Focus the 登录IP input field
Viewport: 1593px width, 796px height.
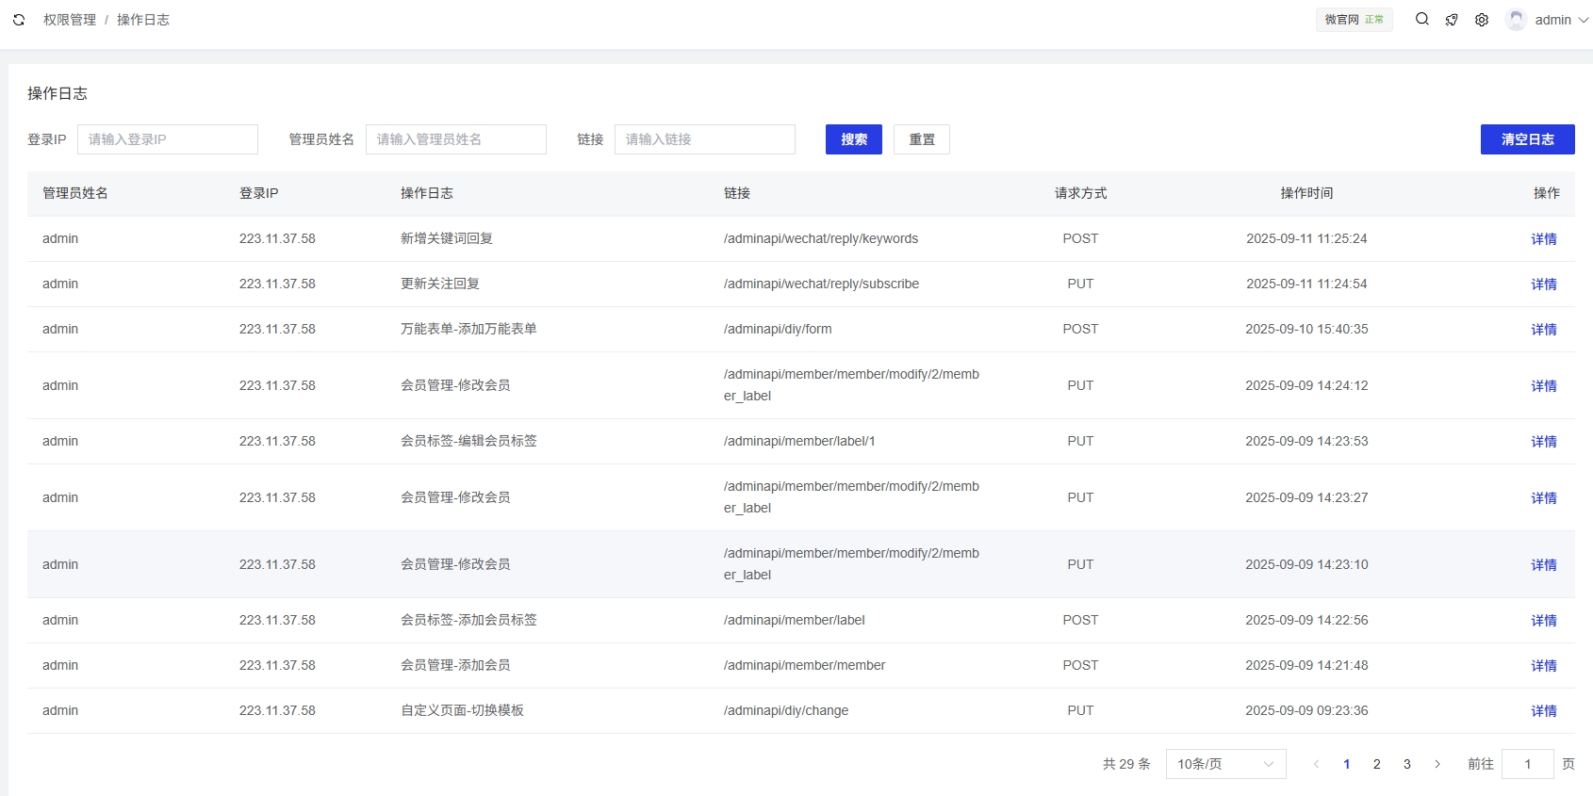point(168,139)
